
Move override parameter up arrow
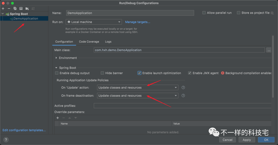click(69, 118)
